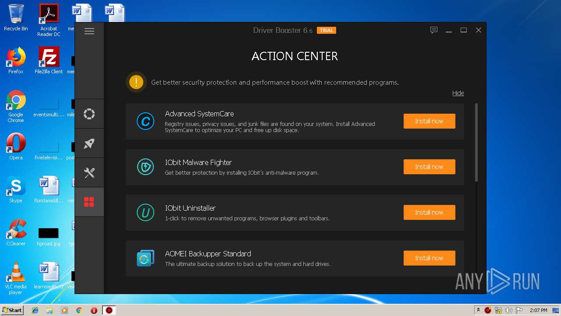Click the TRIAL badge in title bar
The height and width of the screenshot is (316, 561).
point(327,30)
